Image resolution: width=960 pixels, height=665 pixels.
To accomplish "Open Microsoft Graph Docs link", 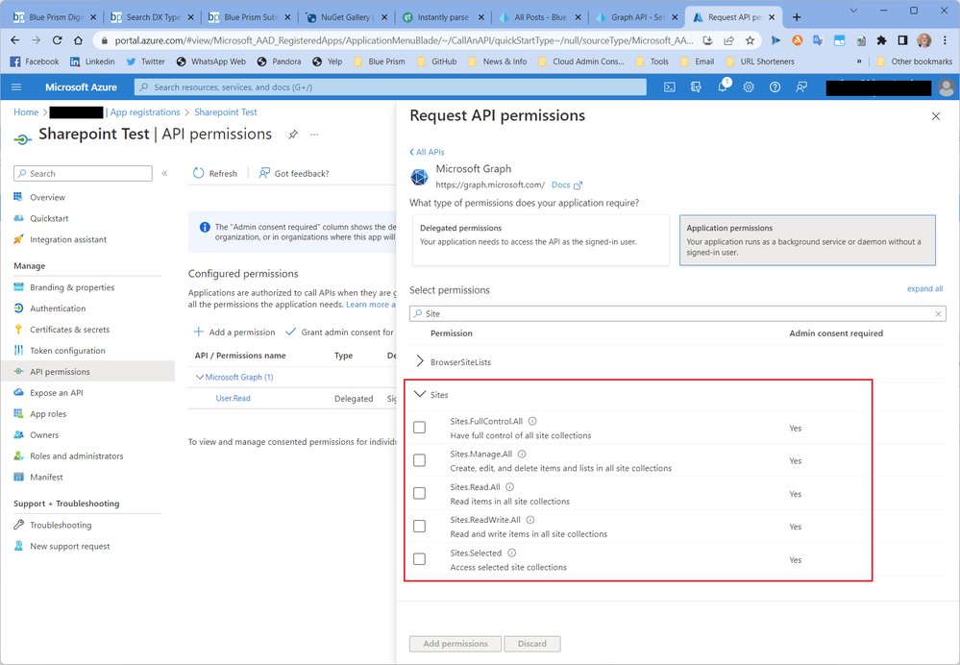I will [x=566, y=185].
